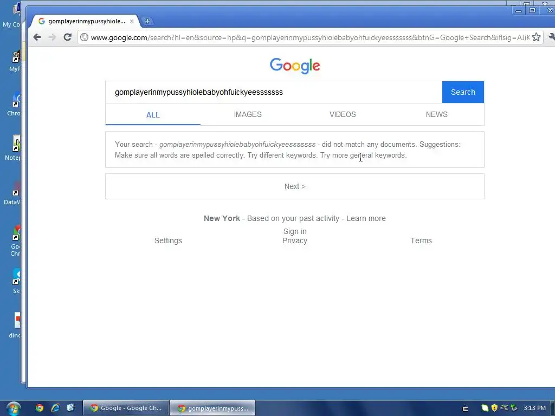Viewport: 555px width, 416px height.
Task: Launch Chrome from quick launch bar
Action: [x=39, y=408]
